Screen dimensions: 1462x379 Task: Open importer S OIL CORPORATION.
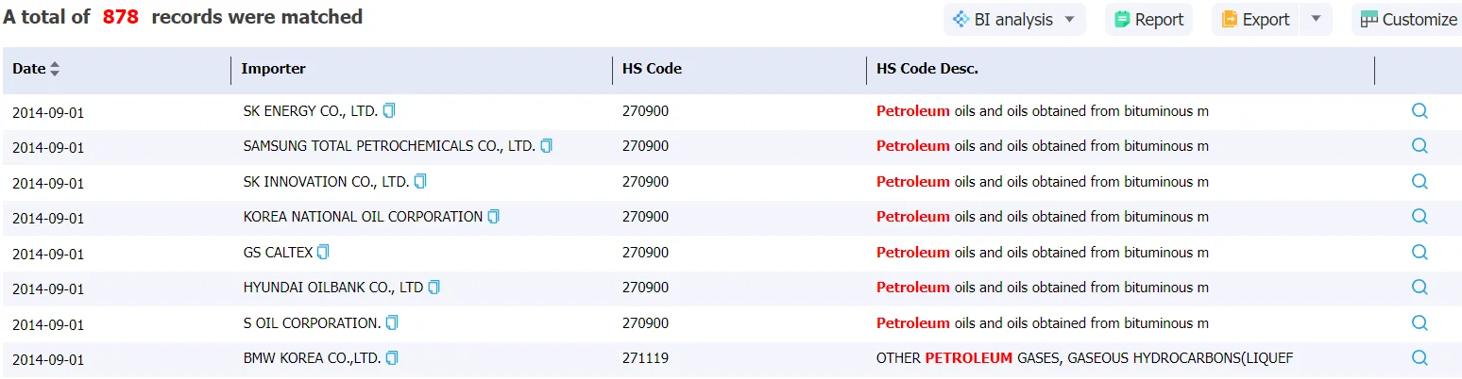point(312,322)
